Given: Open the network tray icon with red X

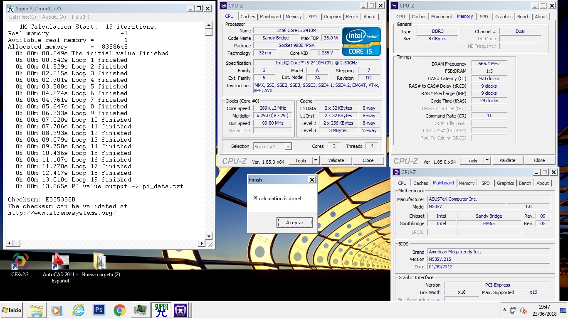Looking at the screenshot, I should 524,310.
